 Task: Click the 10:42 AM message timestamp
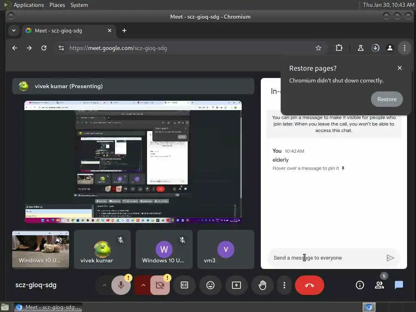[295, 151]
